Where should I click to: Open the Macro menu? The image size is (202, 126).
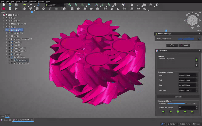[24, 2]
